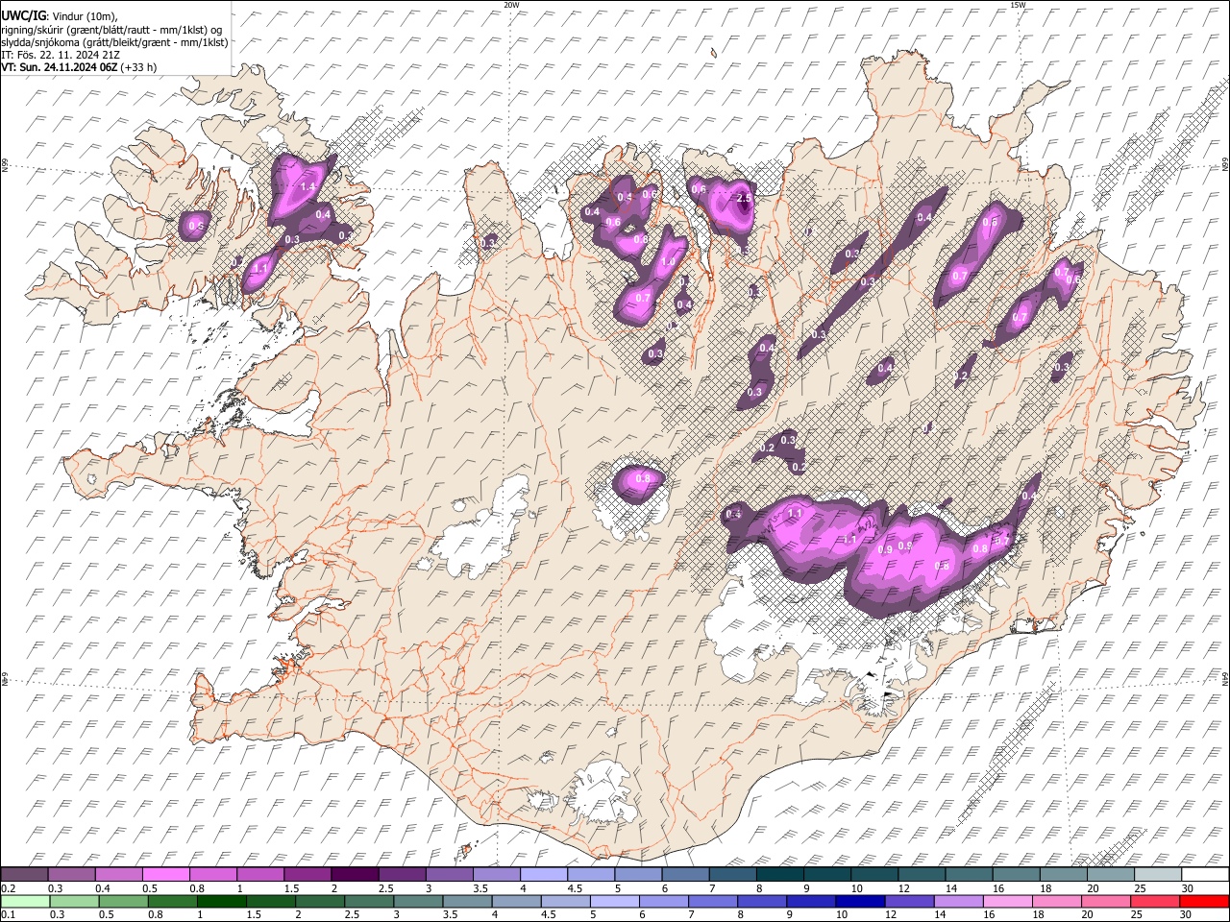
Task: Click the medium green 0.8 rain scale swatch
Action: 172,901
